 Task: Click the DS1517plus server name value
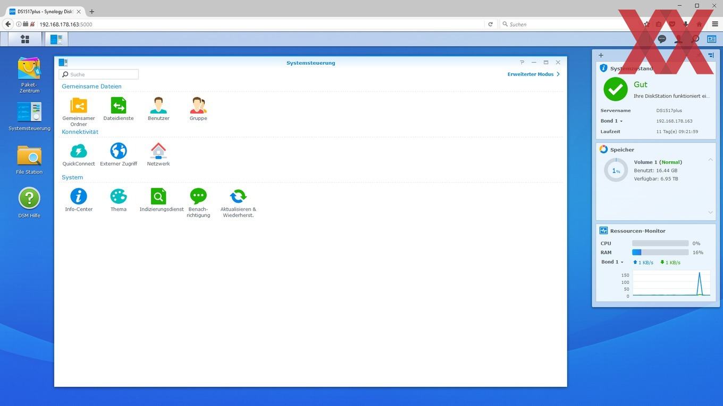point(669,110)
